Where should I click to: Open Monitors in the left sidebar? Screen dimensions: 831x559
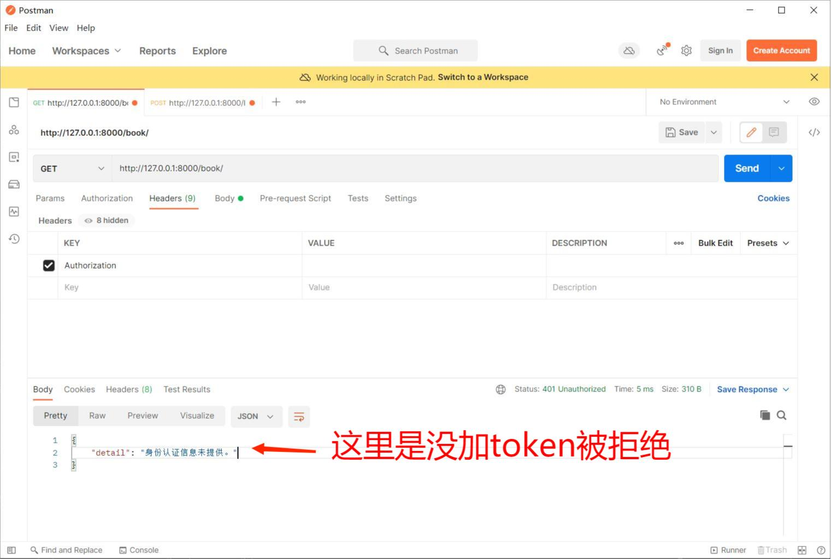tap(14, 211)
